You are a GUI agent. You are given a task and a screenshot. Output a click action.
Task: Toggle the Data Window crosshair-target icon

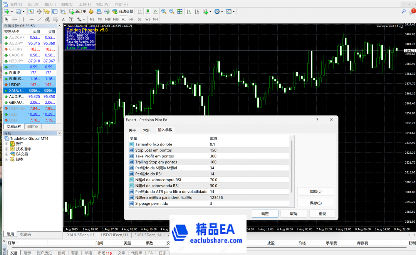[39, 12]
